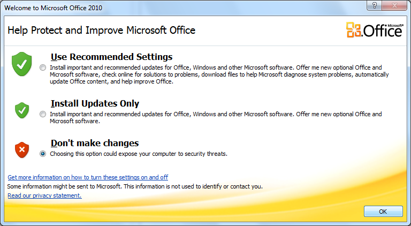This screenshot has width=411, height=226.
Task: Close the Welcome to Office dialog
Action: point(395,5)
